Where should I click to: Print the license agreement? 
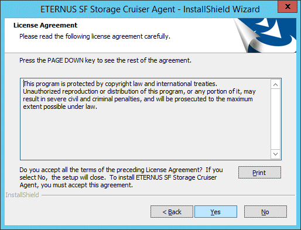point(259,173)
